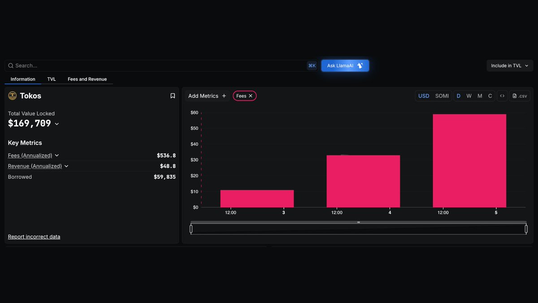Click the ⌘K shortcut badge

pos(312,66)
